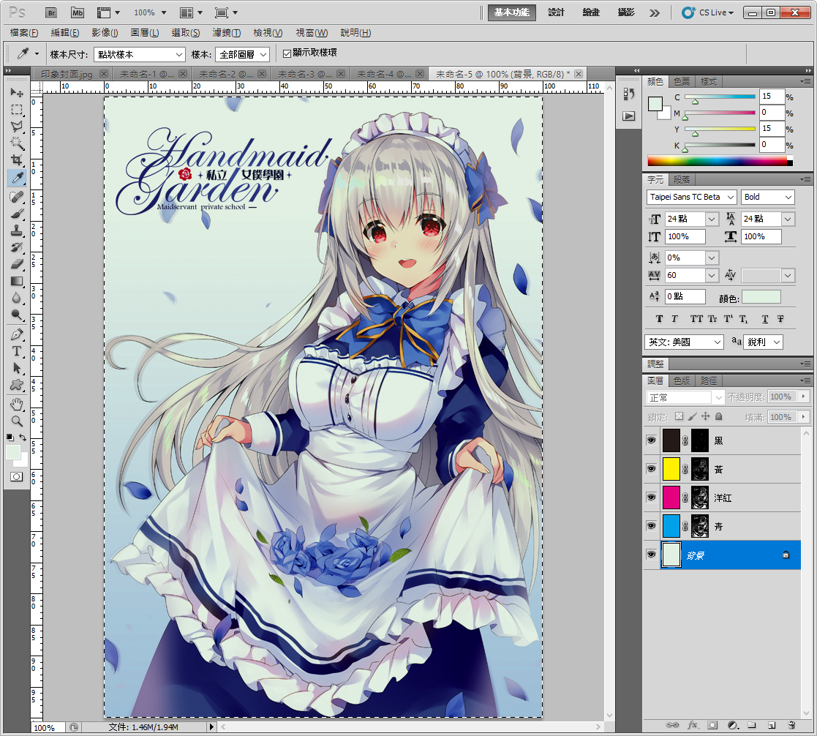Select the Blur tool
Image resolution: width=817 pixels, height=736 pixels.
coord(17,298)
